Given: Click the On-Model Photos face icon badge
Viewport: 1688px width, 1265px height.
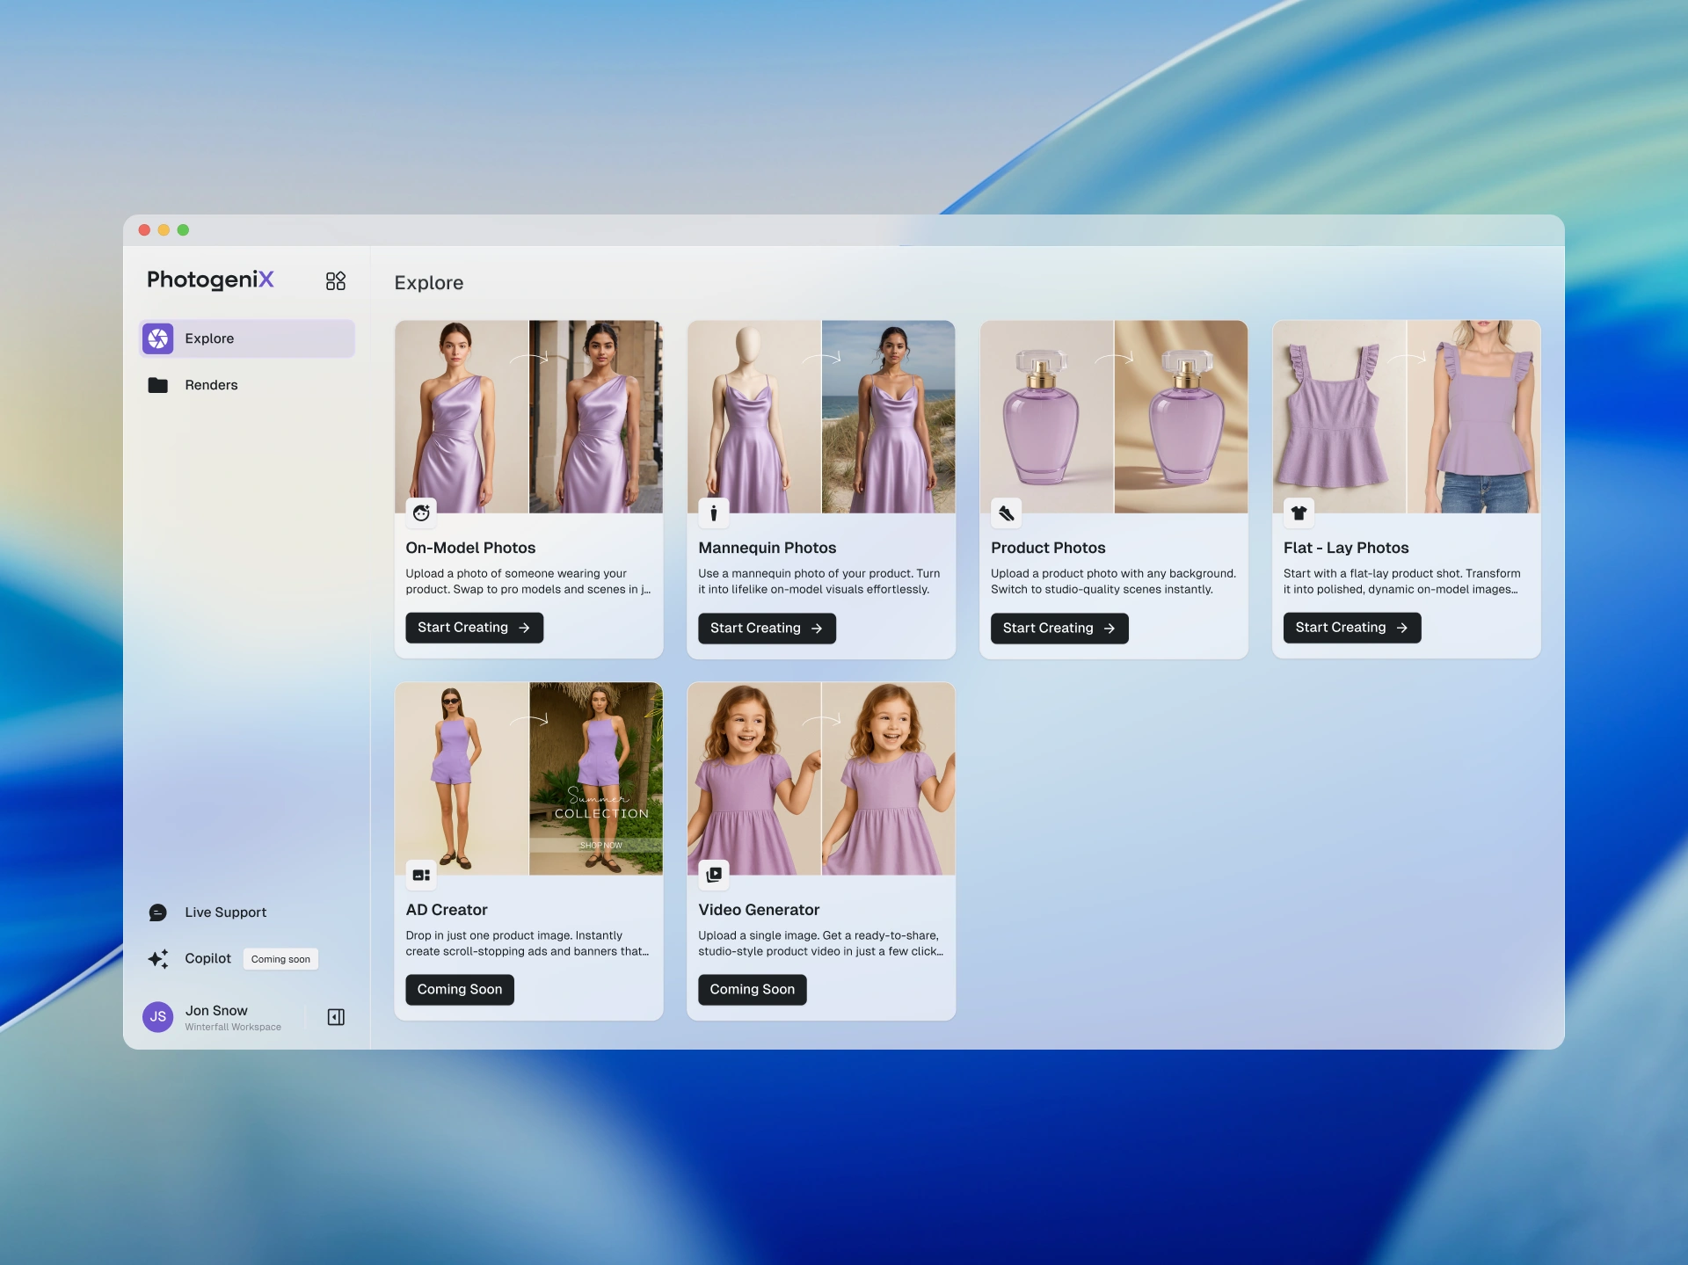Looking at the screenshot, I should (422, 513).
